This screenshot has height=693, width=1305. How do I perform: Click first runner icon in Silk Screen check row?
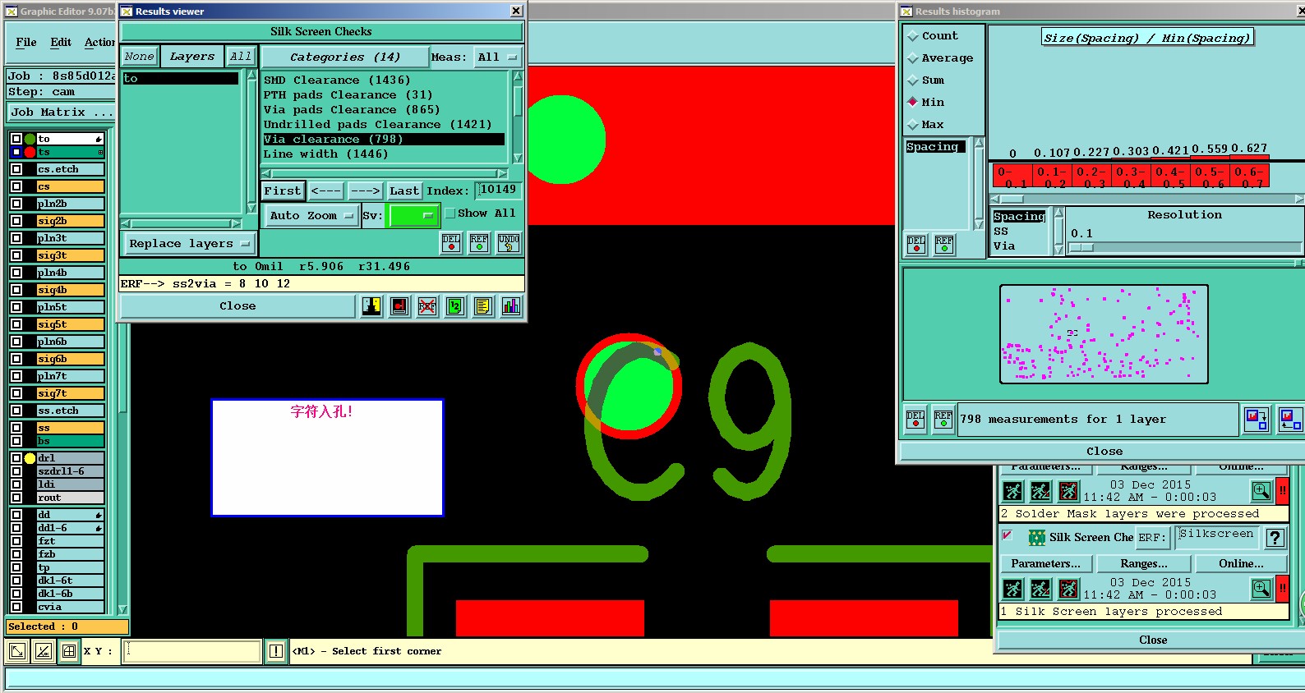1013,589
